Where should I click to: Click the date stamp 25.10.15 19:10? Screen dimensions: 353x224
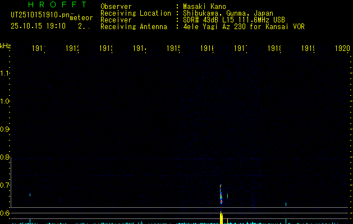point(38,26)
